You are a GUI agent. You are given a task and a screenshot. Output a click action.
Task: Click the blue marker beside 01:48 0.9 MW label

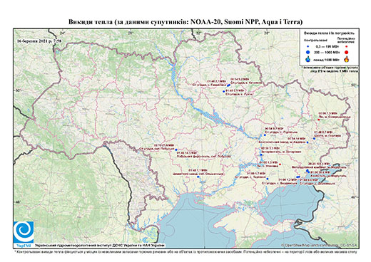(223, 91)
